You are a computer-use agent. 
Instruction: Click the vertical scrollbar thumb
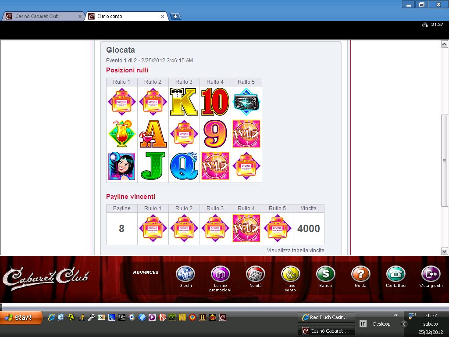[445, 161]
